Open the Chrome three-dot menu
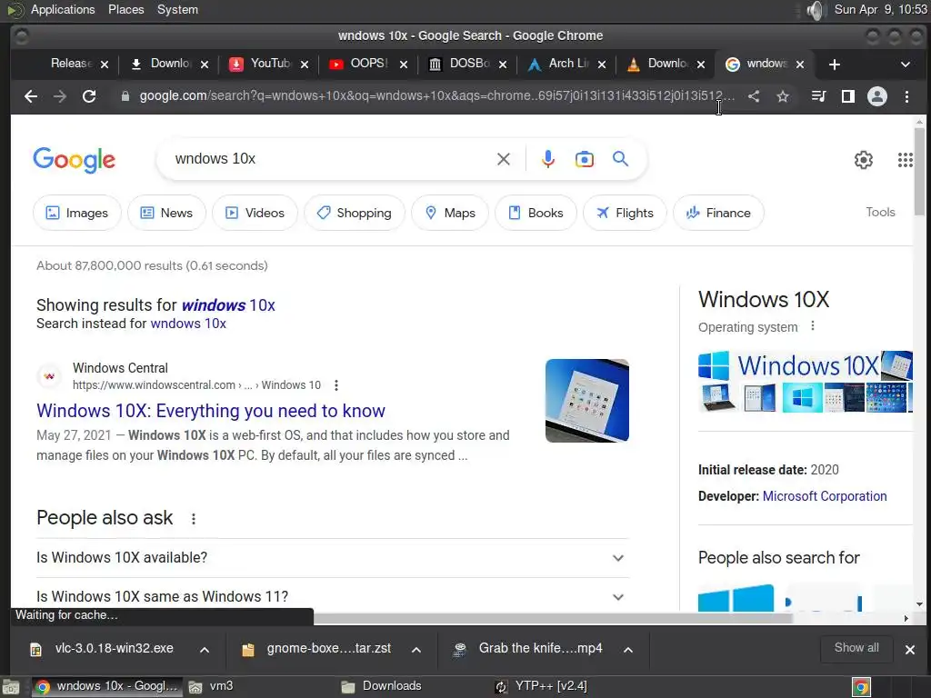This screenshot has height=698, width=931. (x=906, y=96)
